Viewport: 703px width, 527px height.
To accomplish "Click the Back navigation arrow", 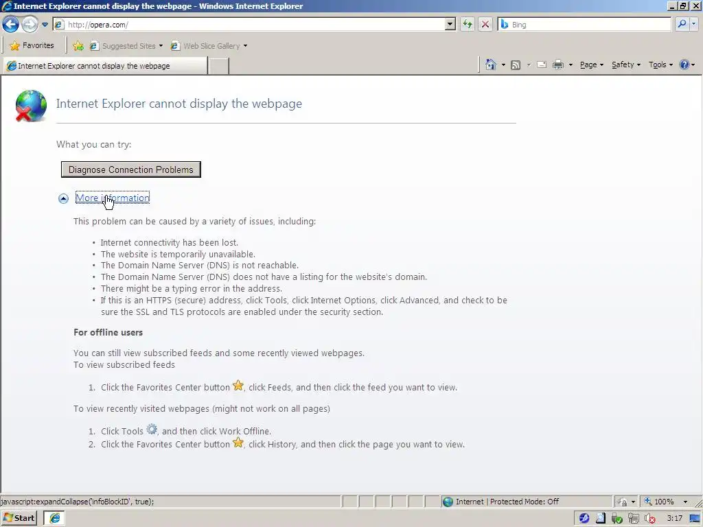I will (11, 24).
